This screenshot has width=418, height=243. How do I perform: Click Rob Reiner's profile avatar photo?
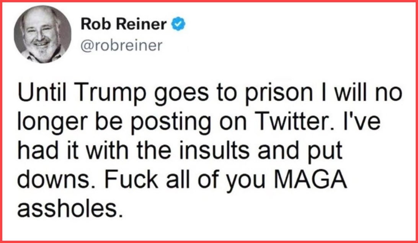pos(43,34)
